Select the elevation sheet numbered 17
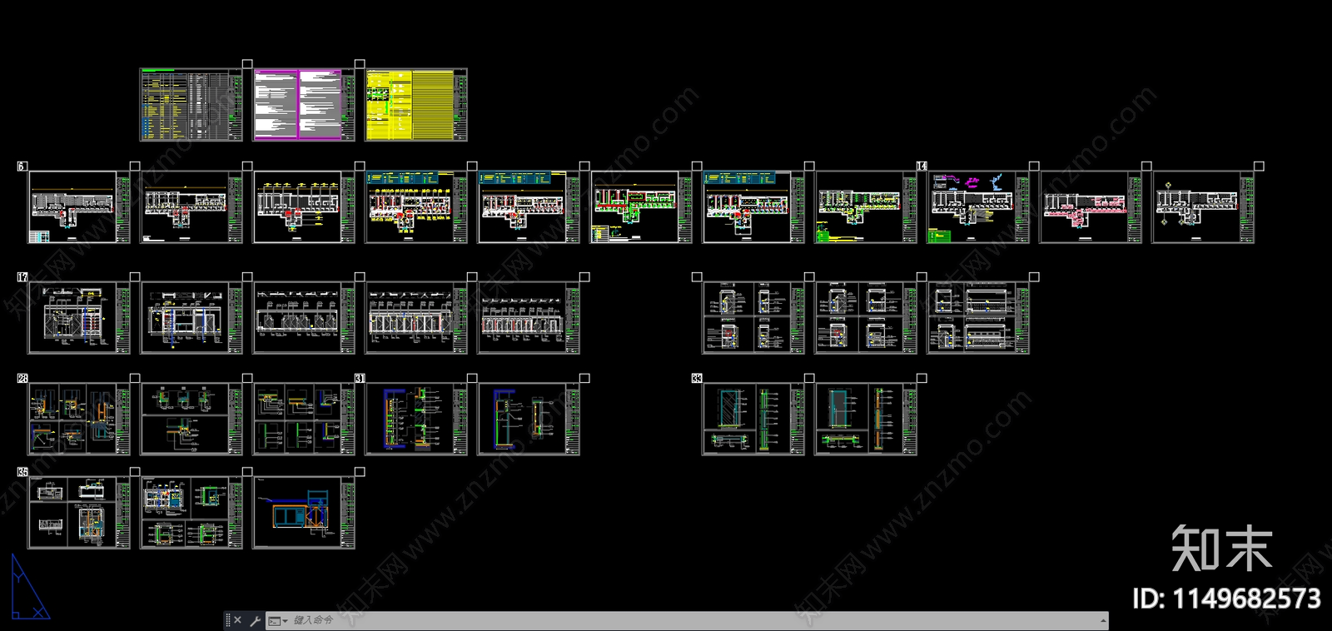Viewport: 1332px width, 631px height. click(x=79, y=318)
